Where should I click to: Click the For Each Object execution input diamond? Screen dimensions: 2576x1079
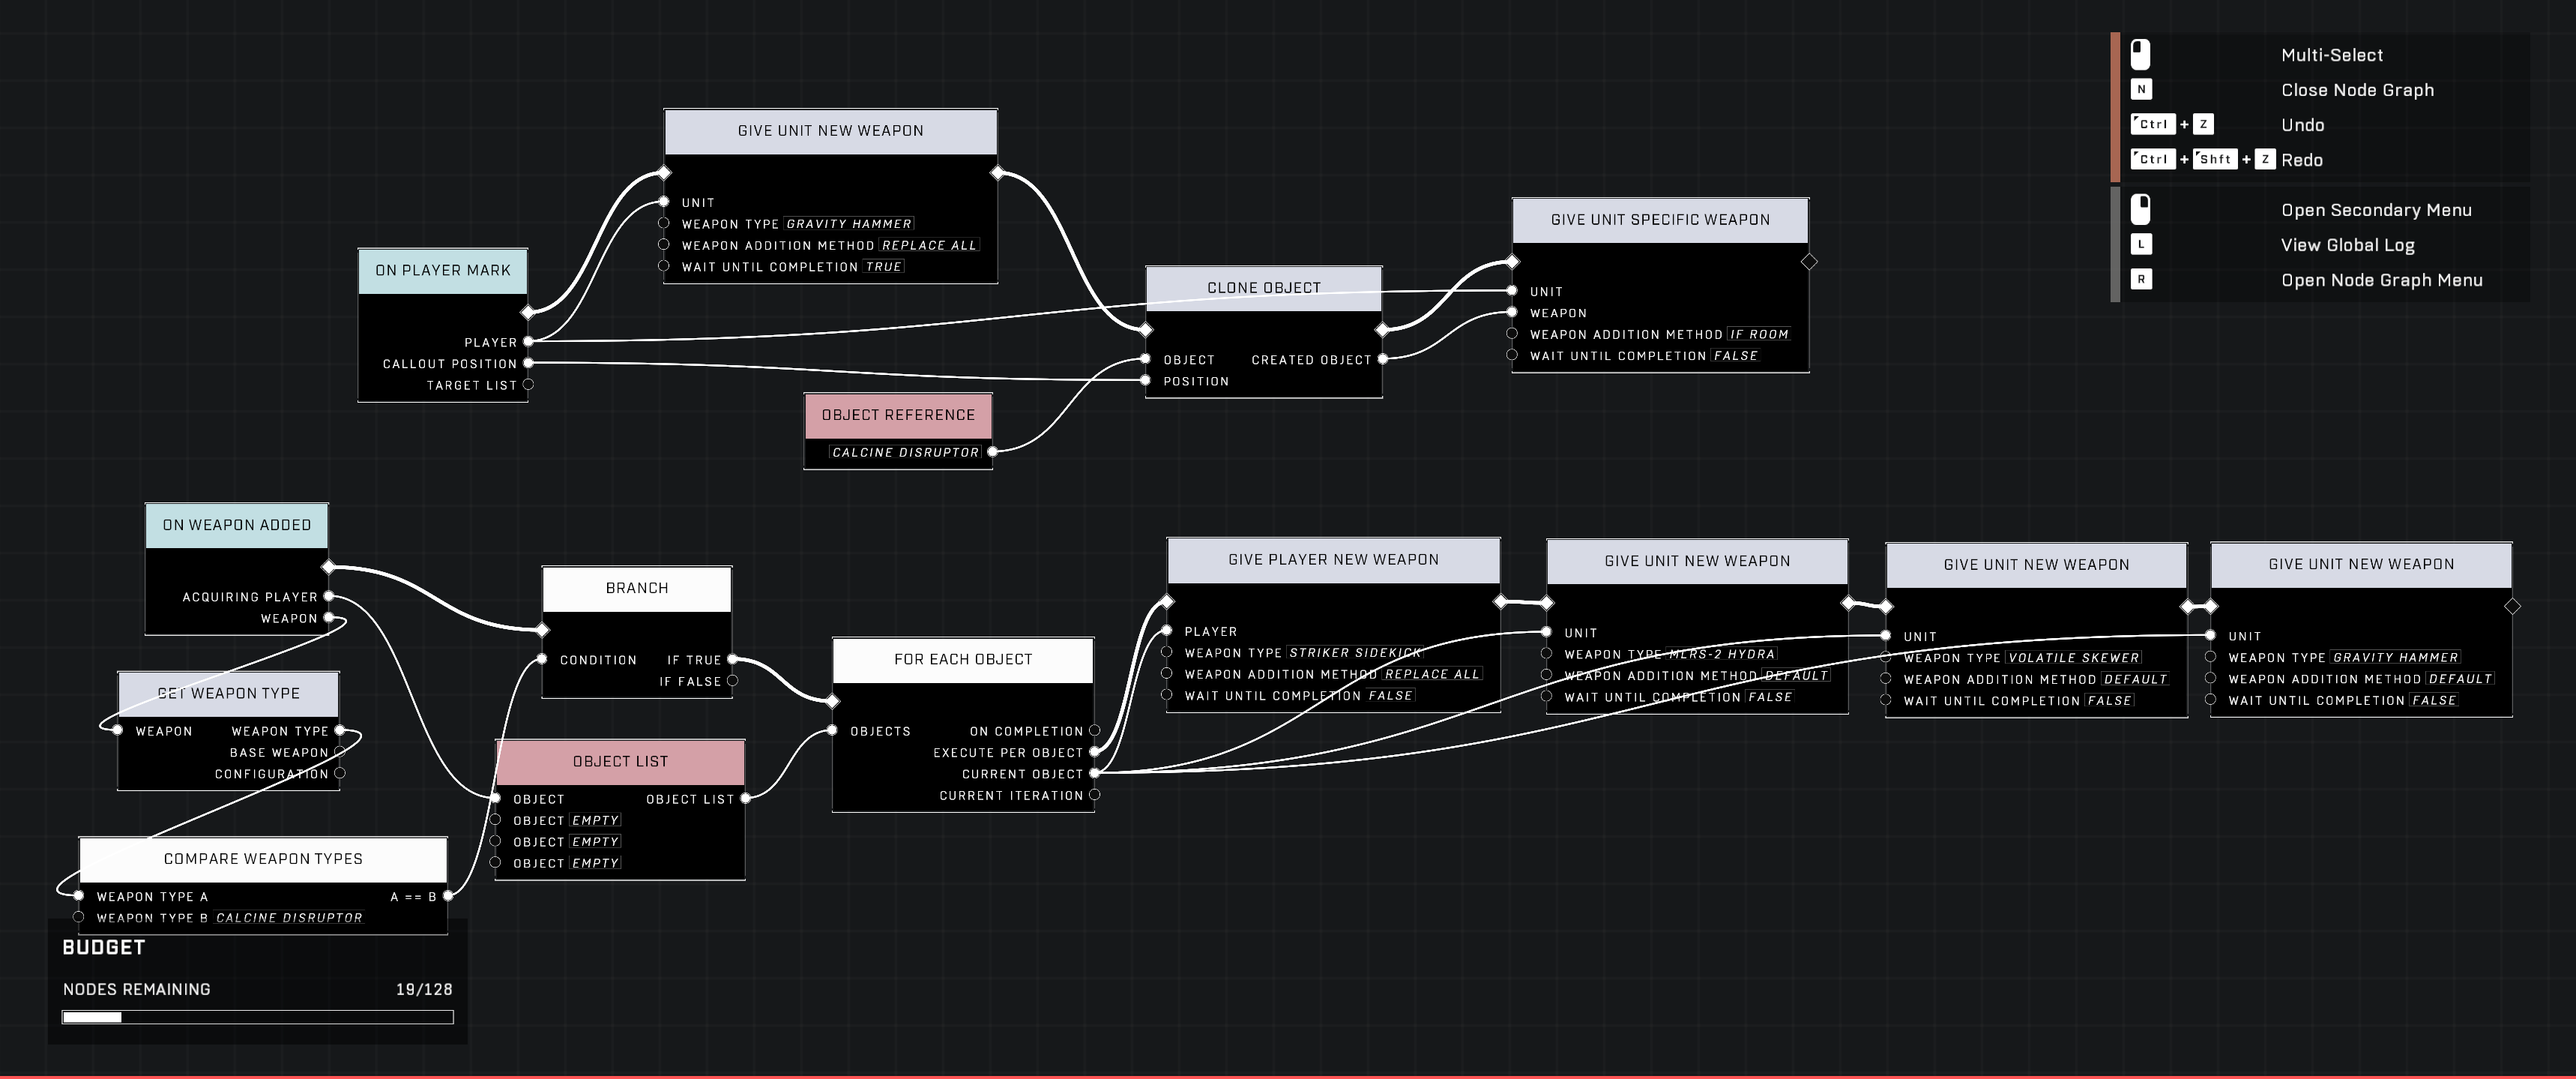pyautogui.click(x=832, y=701)
